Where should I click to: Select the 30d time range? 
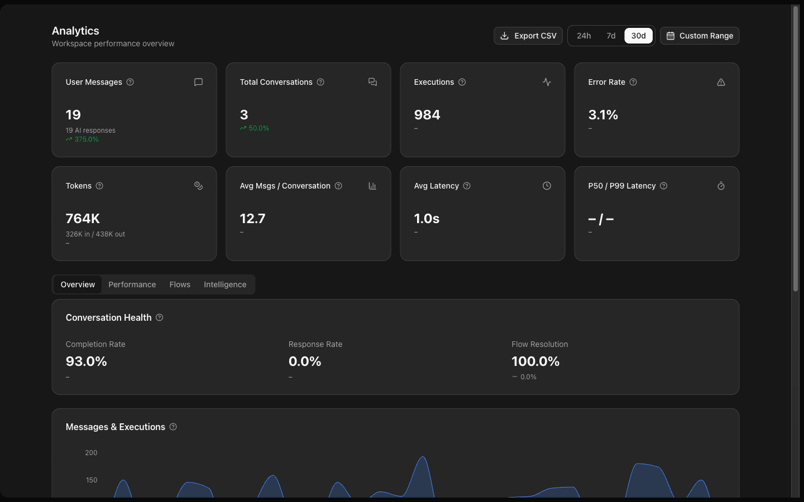[x=638, y=36]
